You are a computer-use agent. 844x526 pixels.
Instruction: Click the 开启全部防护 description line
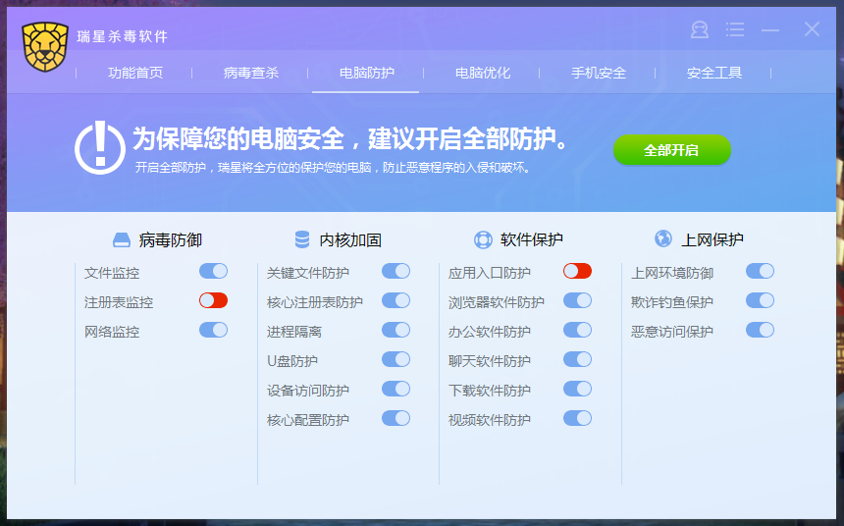click(x=333, y=168)
